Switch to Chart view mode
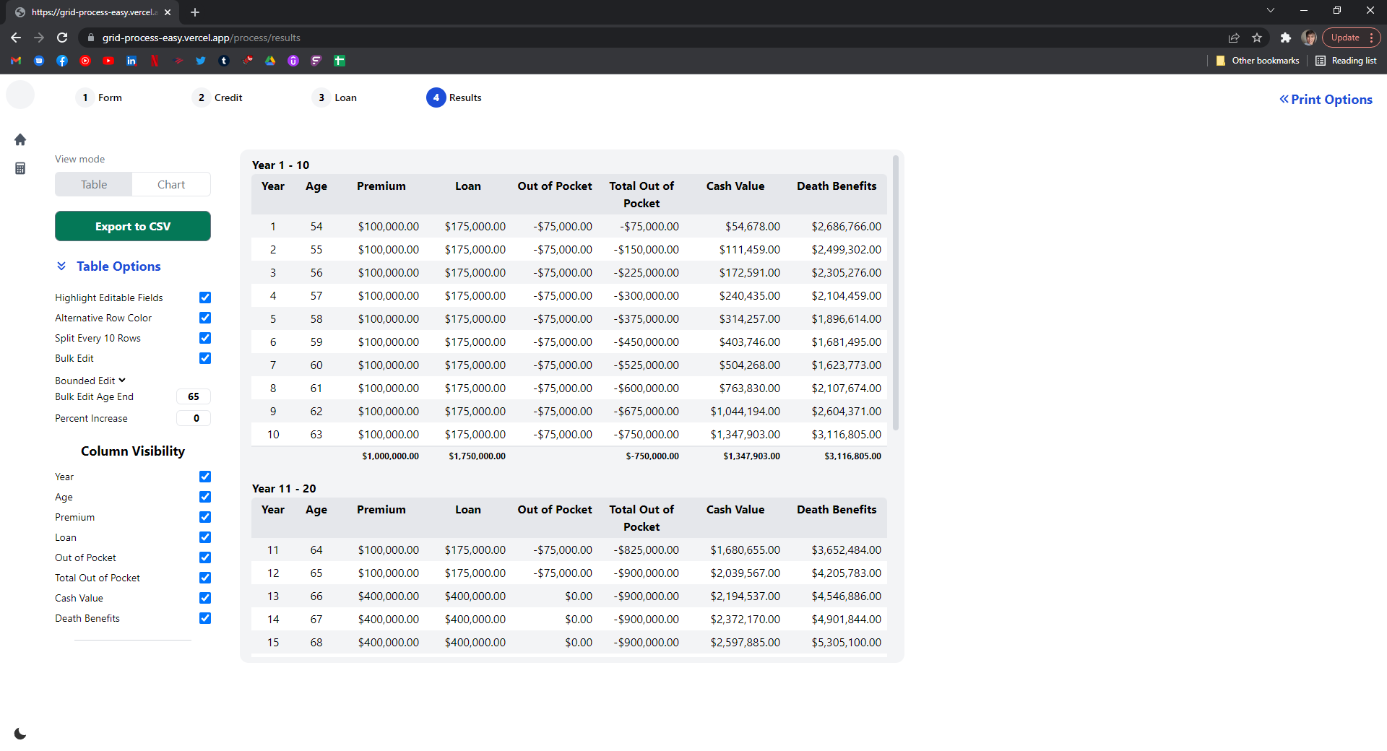1387x751 pixels. 171,185
